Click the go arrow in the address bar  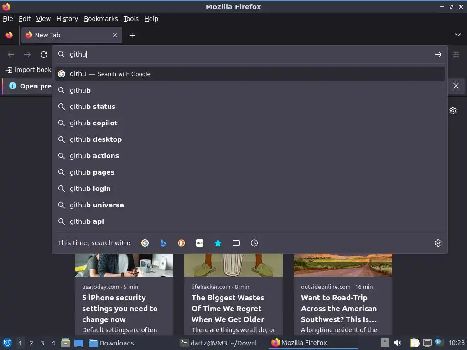(x=438, y=55)
